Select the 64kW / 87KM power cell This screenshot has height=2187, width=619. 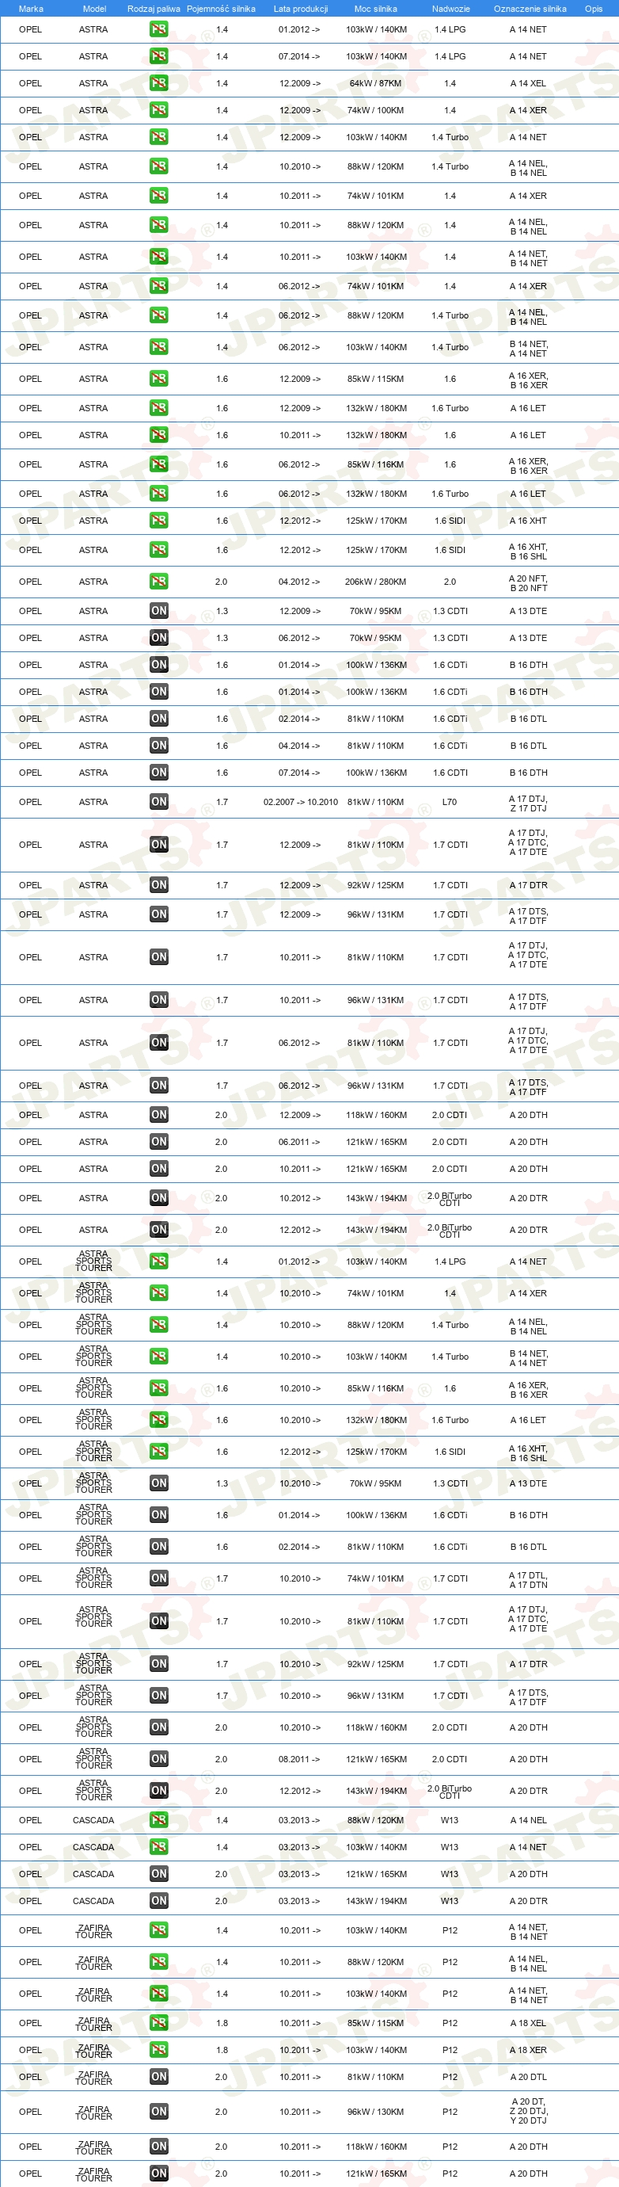tap(376, 83)
